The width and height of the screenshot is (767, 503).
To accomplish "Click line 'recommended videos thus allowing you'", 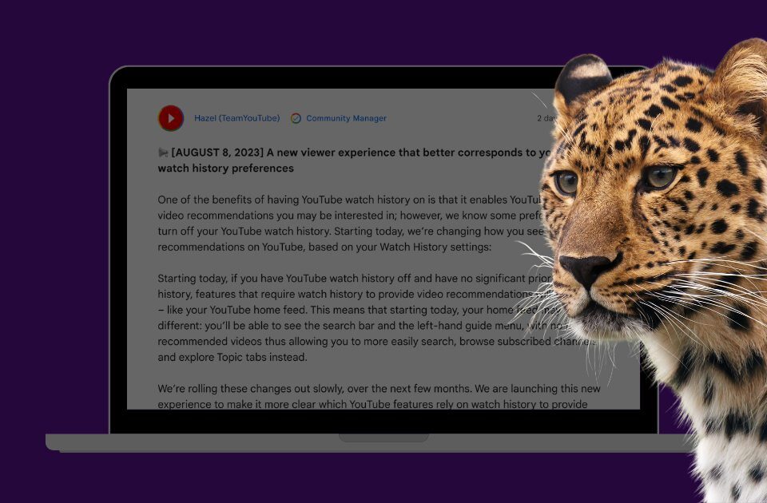I will pos(376,341).
